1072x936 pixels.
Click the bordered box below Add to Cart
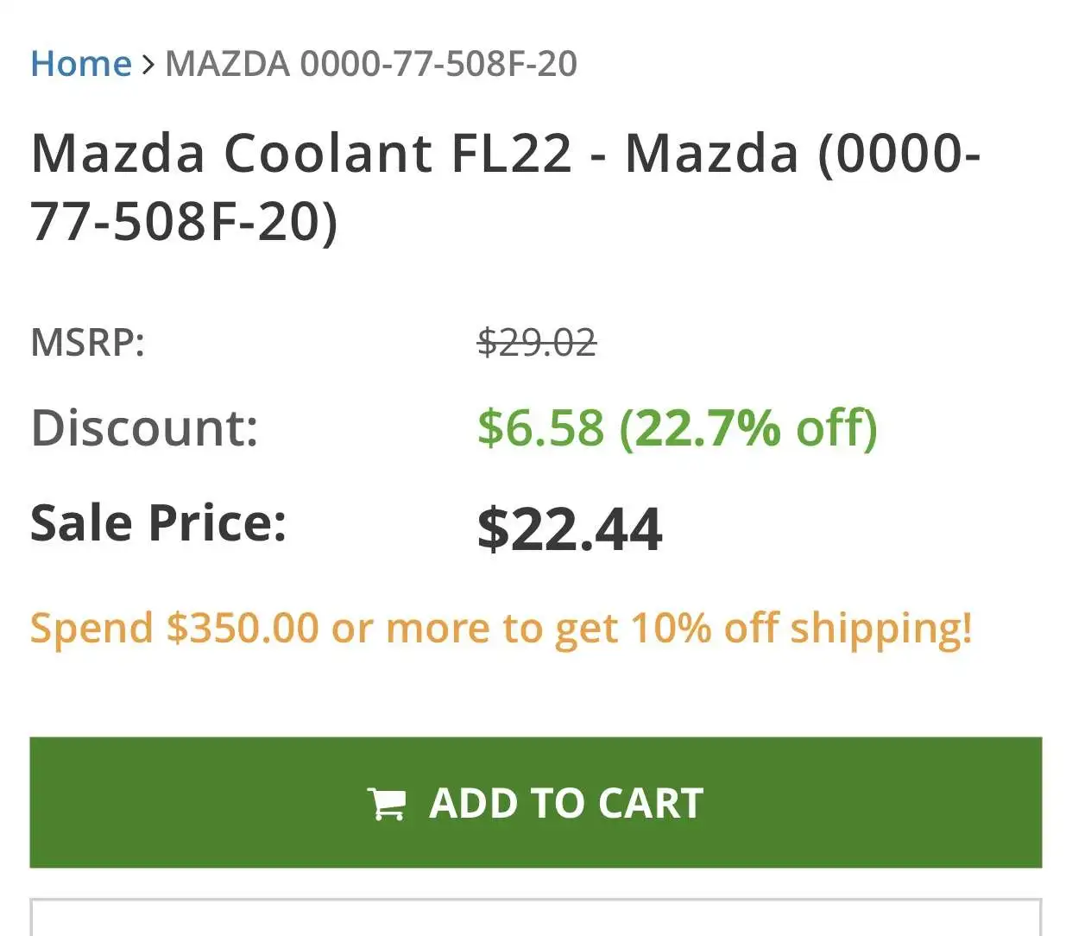(535, 917)
